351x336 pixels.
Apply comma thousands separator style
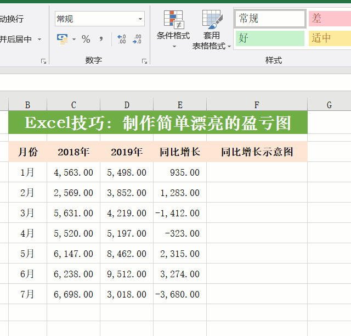point(101,39)
